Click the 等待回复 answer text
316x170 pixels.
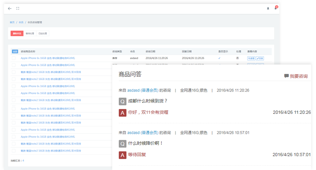point(137,154)
